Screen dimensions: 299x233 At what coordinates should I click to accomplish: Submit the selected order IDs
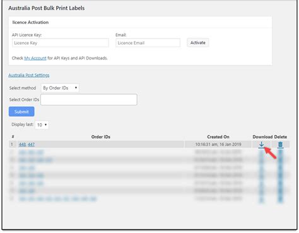pos(21,112)
